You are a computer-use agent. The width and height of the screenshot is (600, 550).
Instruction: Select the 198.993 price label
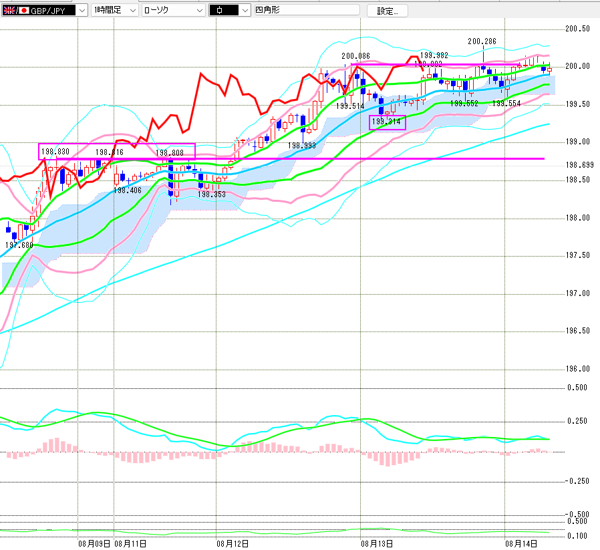pyautogui.click(x=302, y=146)
